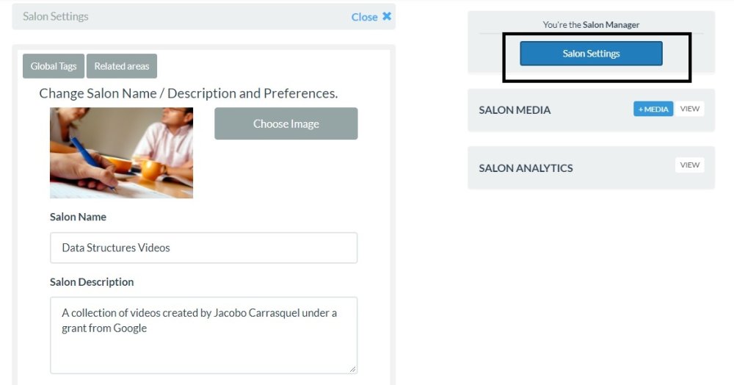Open the Global Tags tab

pyautogui.click(x=54, y=66)
